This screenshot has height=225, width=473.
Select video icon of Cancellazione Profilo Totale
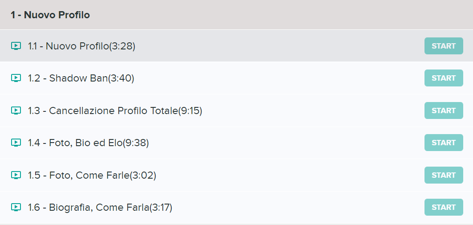point(16,110)
